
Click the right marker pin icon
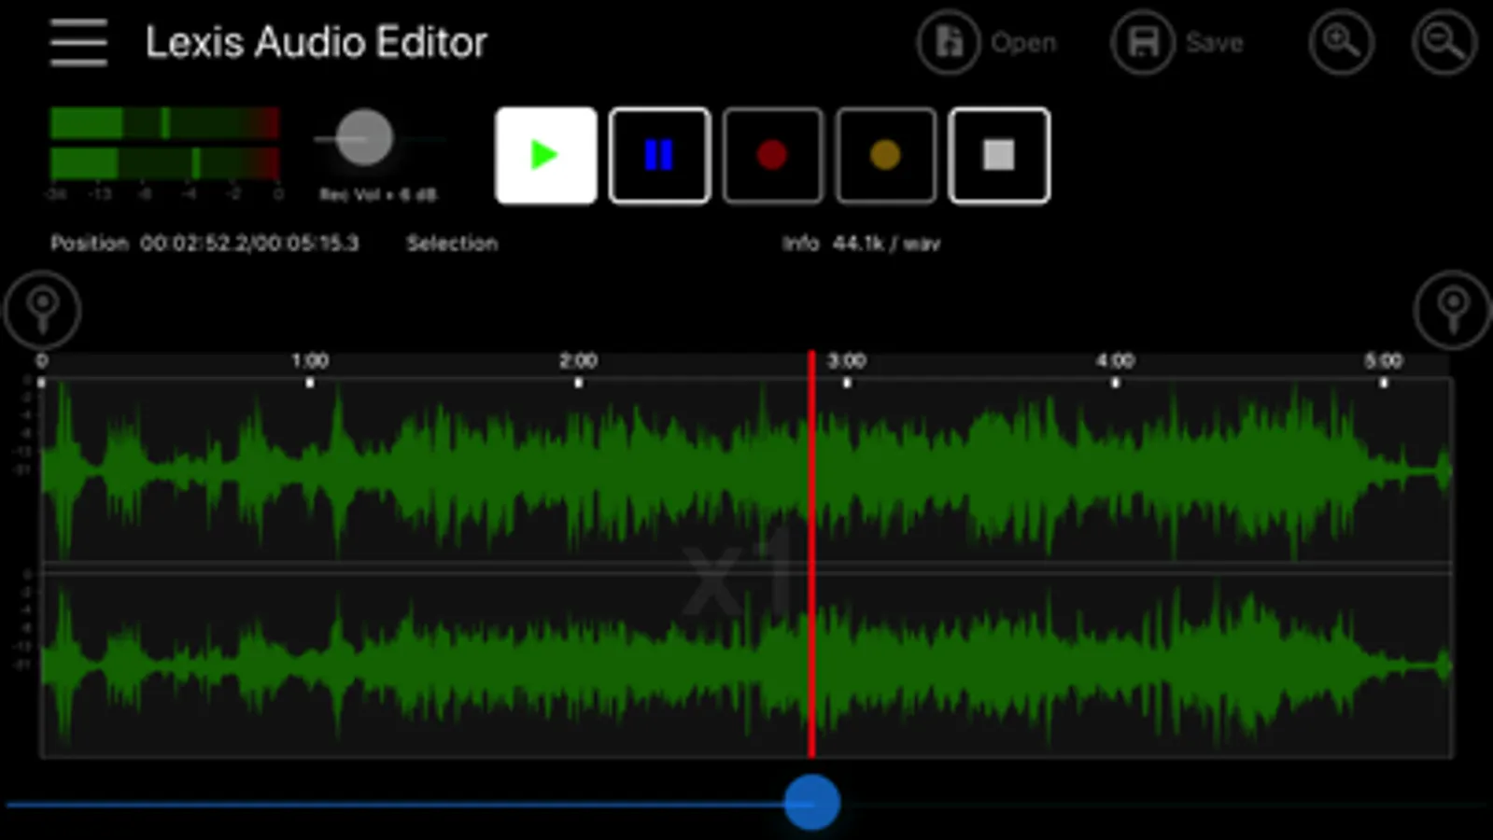click(x=1452, y=310)
